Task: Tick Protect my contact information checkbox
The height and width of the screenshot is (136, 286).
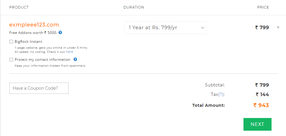Action: pos(11,60)
